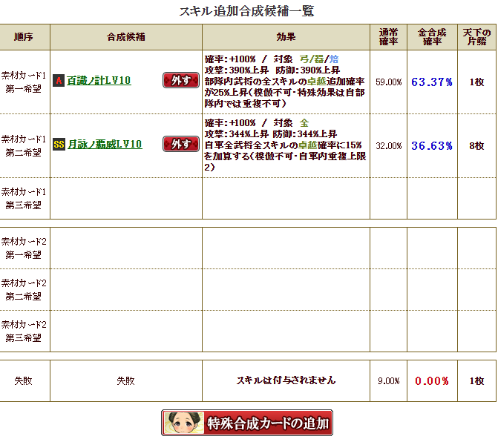The image size is (498, 442).
Task: Click the 天下の片鱗 column header
Action: pyautogui.click(x=476, y=37)
